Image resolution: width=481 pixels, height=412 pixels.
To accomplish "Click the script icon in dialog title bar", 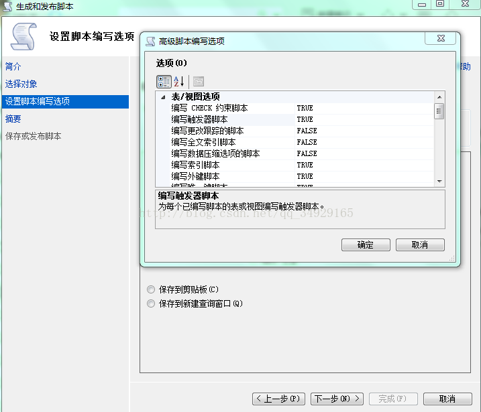I will point(150,41).
